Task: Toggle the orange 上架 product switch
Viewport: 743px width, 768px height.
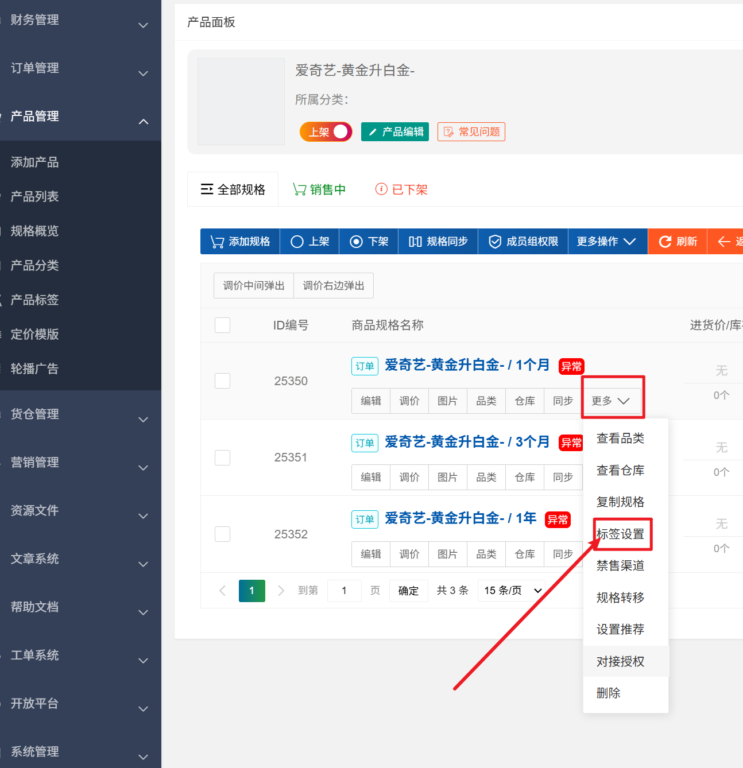Action: 326,132
